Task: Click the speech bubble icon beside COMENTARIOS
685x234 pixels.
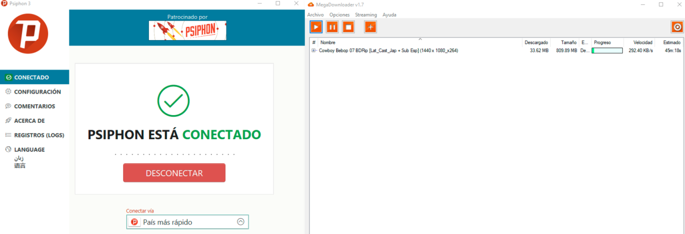Action: pos(8,106)
